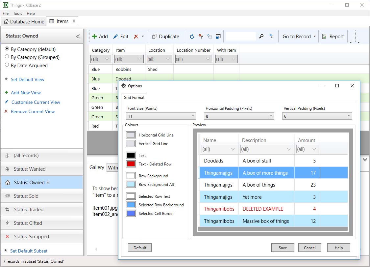Image resolution: width=370 pixels, height=267 pixels.
Task: Collapse the sidebar with double-chevron icon
Action: pos(78,36)
